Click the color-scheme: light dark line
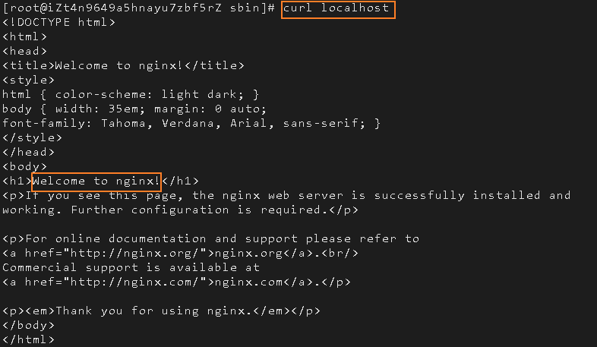597x347 pixels. click(x=131, y=94)
